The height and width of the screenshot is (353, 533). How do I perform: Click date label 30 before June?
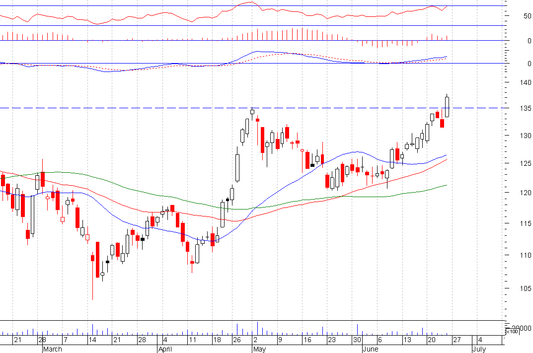click(x=357, y=340)
